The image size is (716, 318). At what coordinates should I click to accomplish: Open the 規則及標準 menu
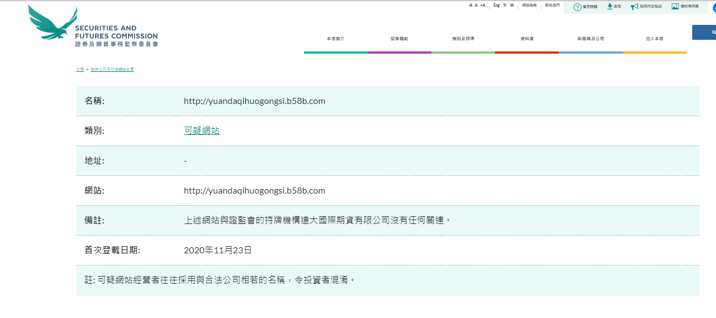coord(463,39)
